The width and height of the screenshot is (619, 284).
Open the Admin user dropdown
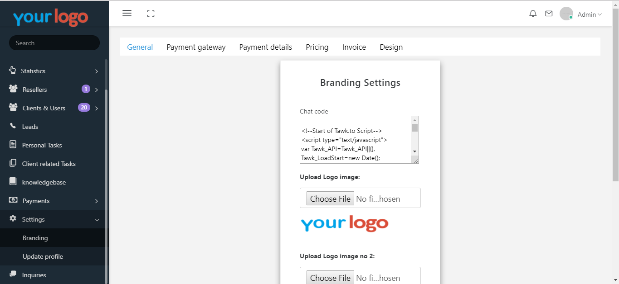[x=590, y=14]
